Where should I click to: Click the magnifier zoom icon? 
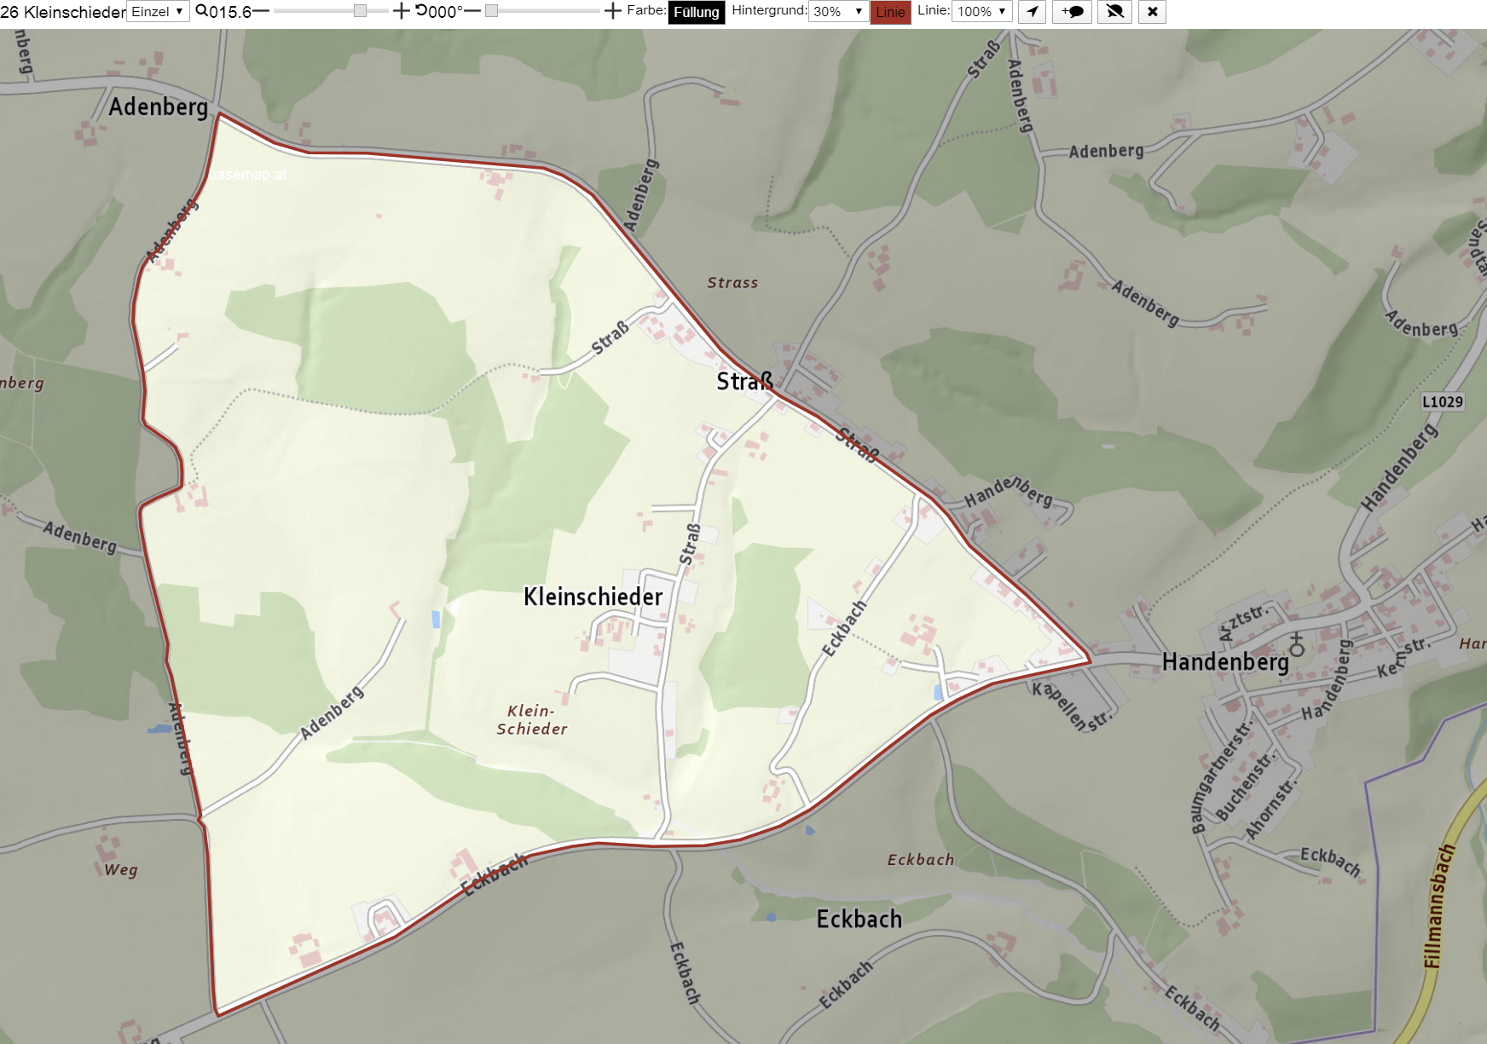201,11
